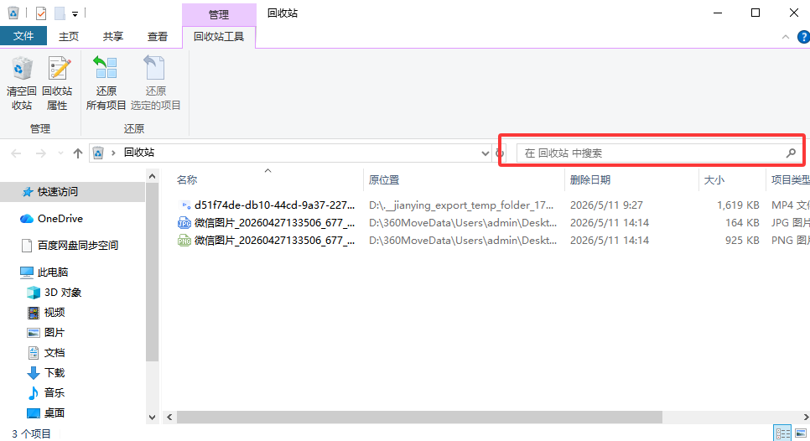Select the 回收站工具 ribbon tab

(x=219, y=37)
